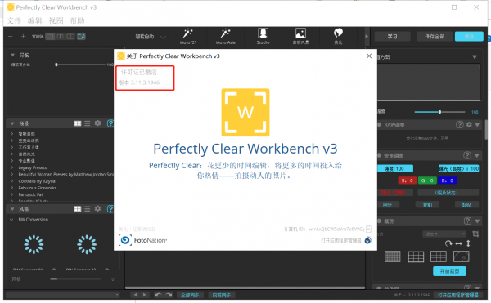Viewport: 491px width, 303px height.
Task: Collapse the styles panel
Action: (x=12, y=208)
